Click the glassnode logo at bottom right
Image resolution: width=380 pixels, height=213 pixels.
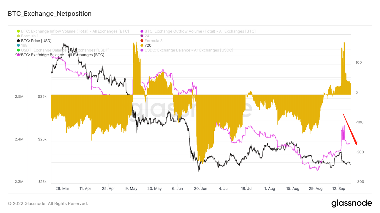351,203
